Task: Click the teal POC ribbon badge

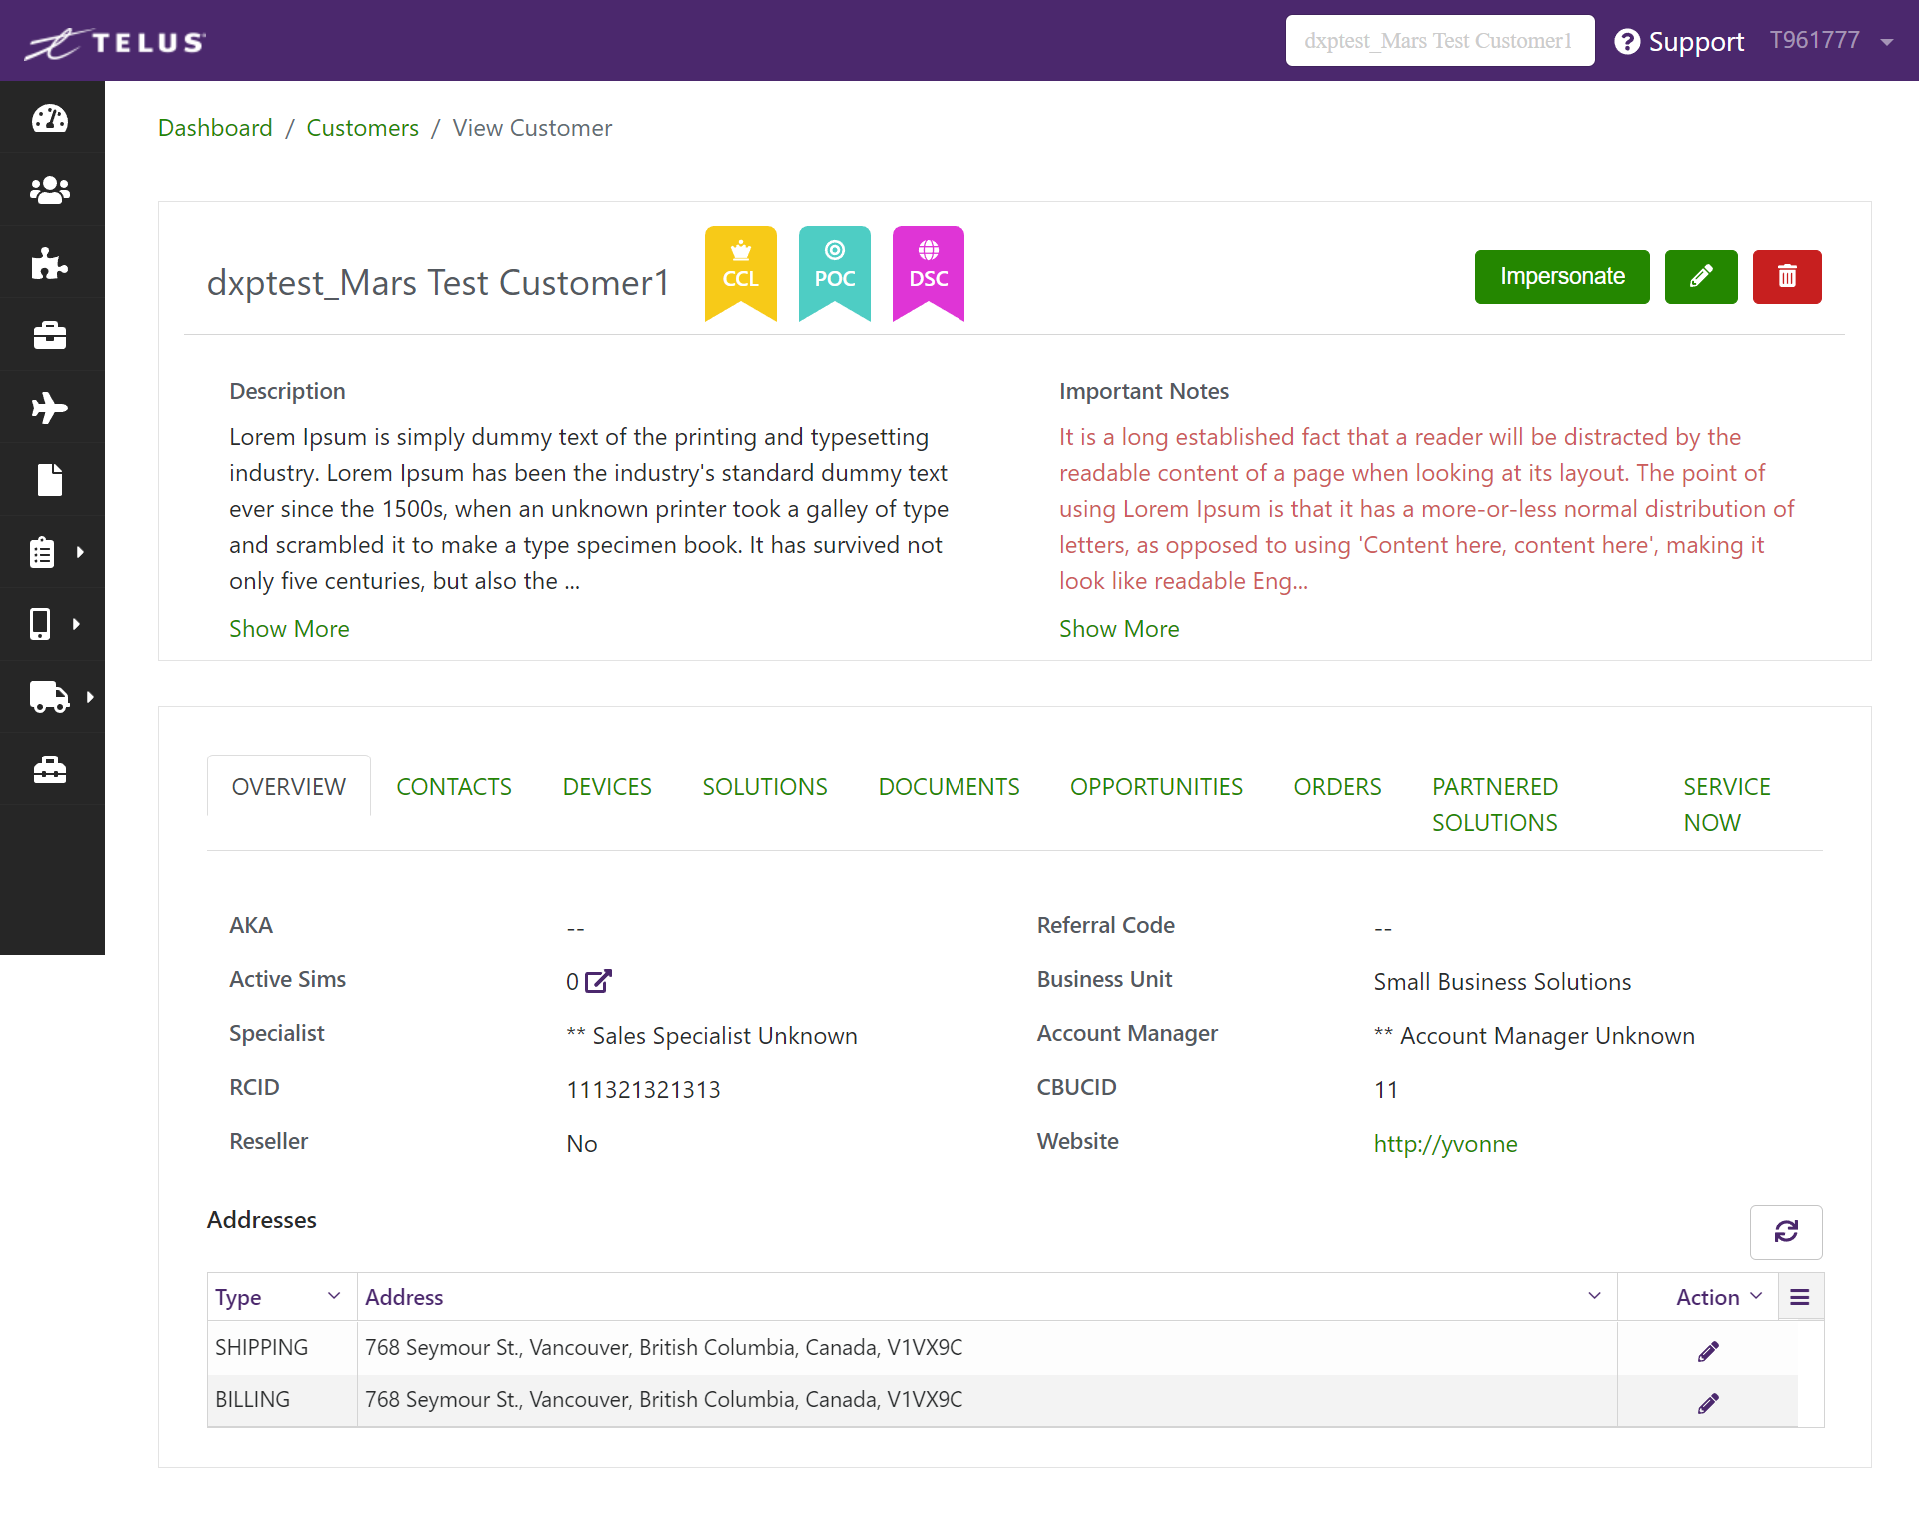Action: click(835, 273)
